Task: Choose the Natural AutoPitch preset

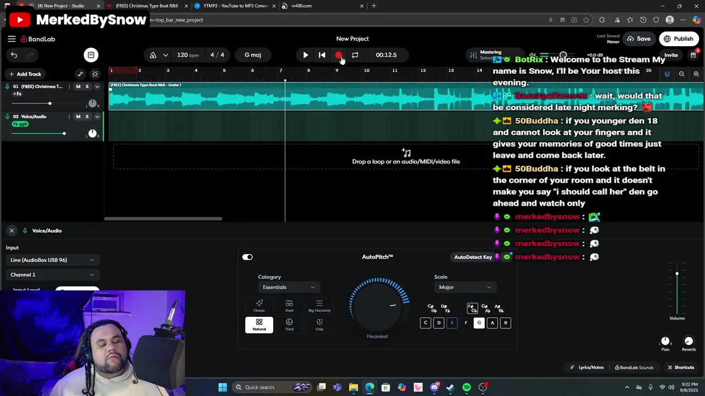Action: [259, 325]
